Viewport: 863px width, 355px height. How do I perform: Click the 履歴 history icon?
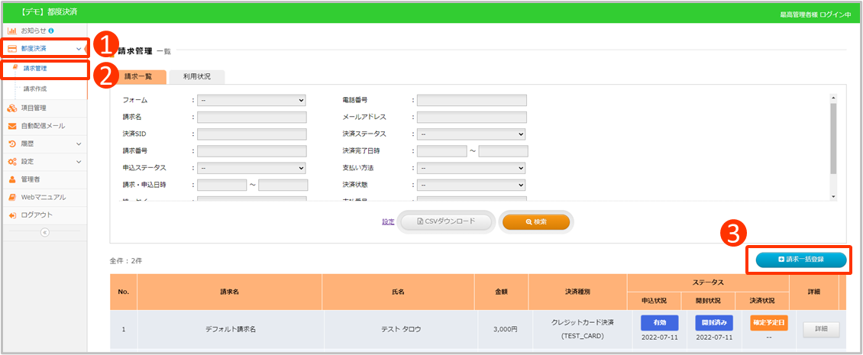[12, 144]
